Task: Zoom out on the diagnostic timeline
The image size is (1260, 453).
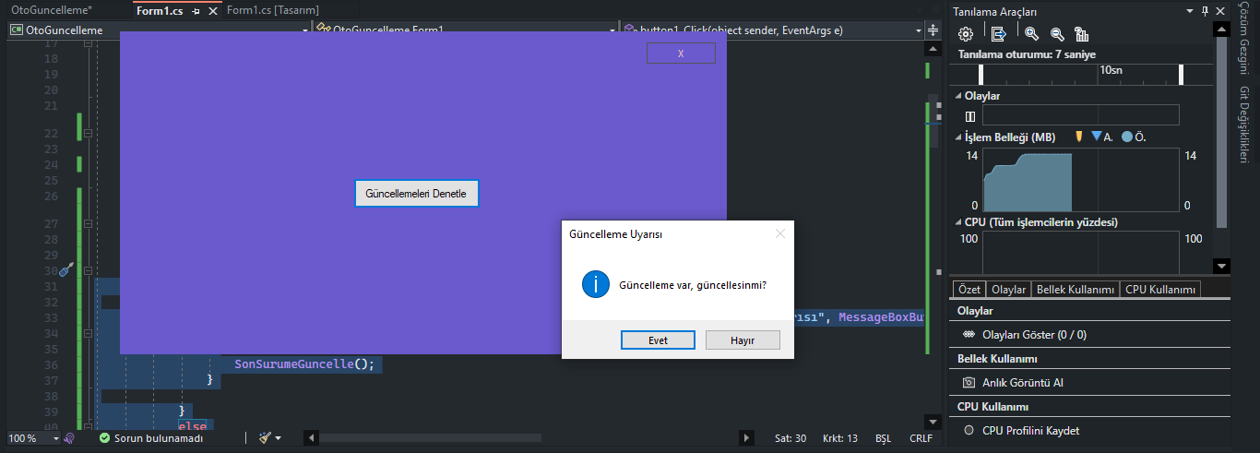Action: pyautogui.click(x=1057, y=34)
